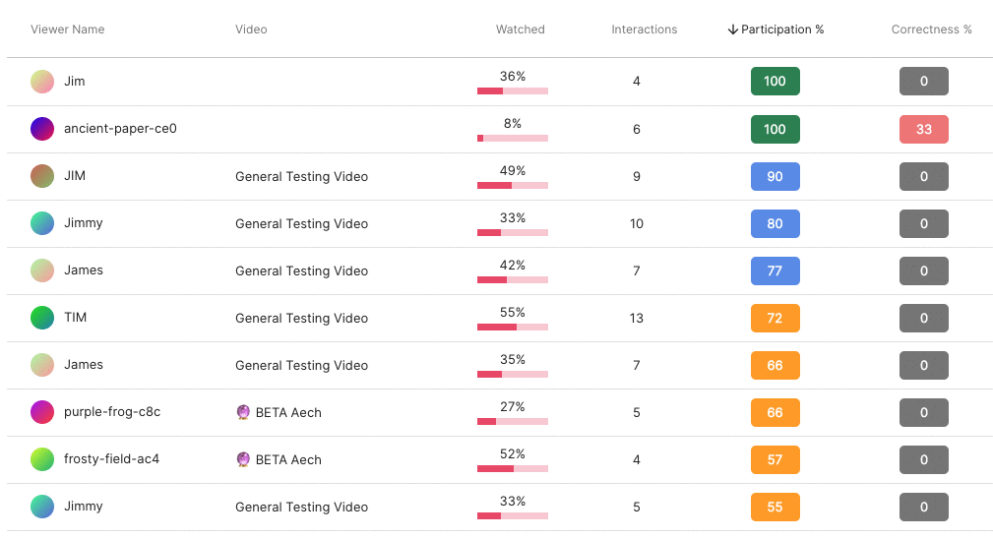Viewport: 993px width, 539px height.
Task: Click ancient-paper-ce0 purple avatar icon
Action: (41, 129)
